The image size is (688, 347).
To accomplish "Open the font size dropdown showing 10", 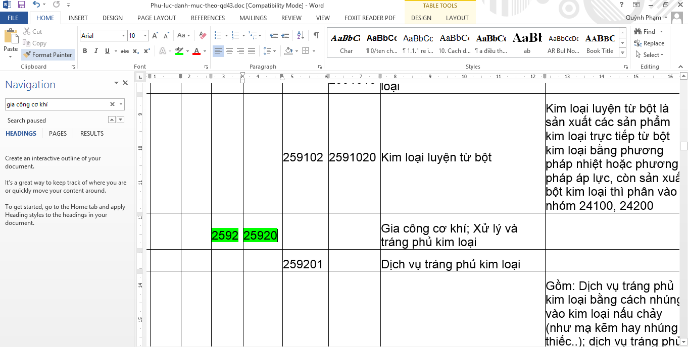I will tap(145, 36).
